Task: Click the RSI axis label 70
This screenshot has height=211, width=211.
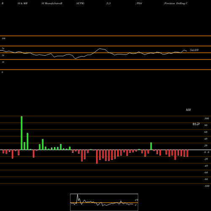Action: [x=3, y=49]
